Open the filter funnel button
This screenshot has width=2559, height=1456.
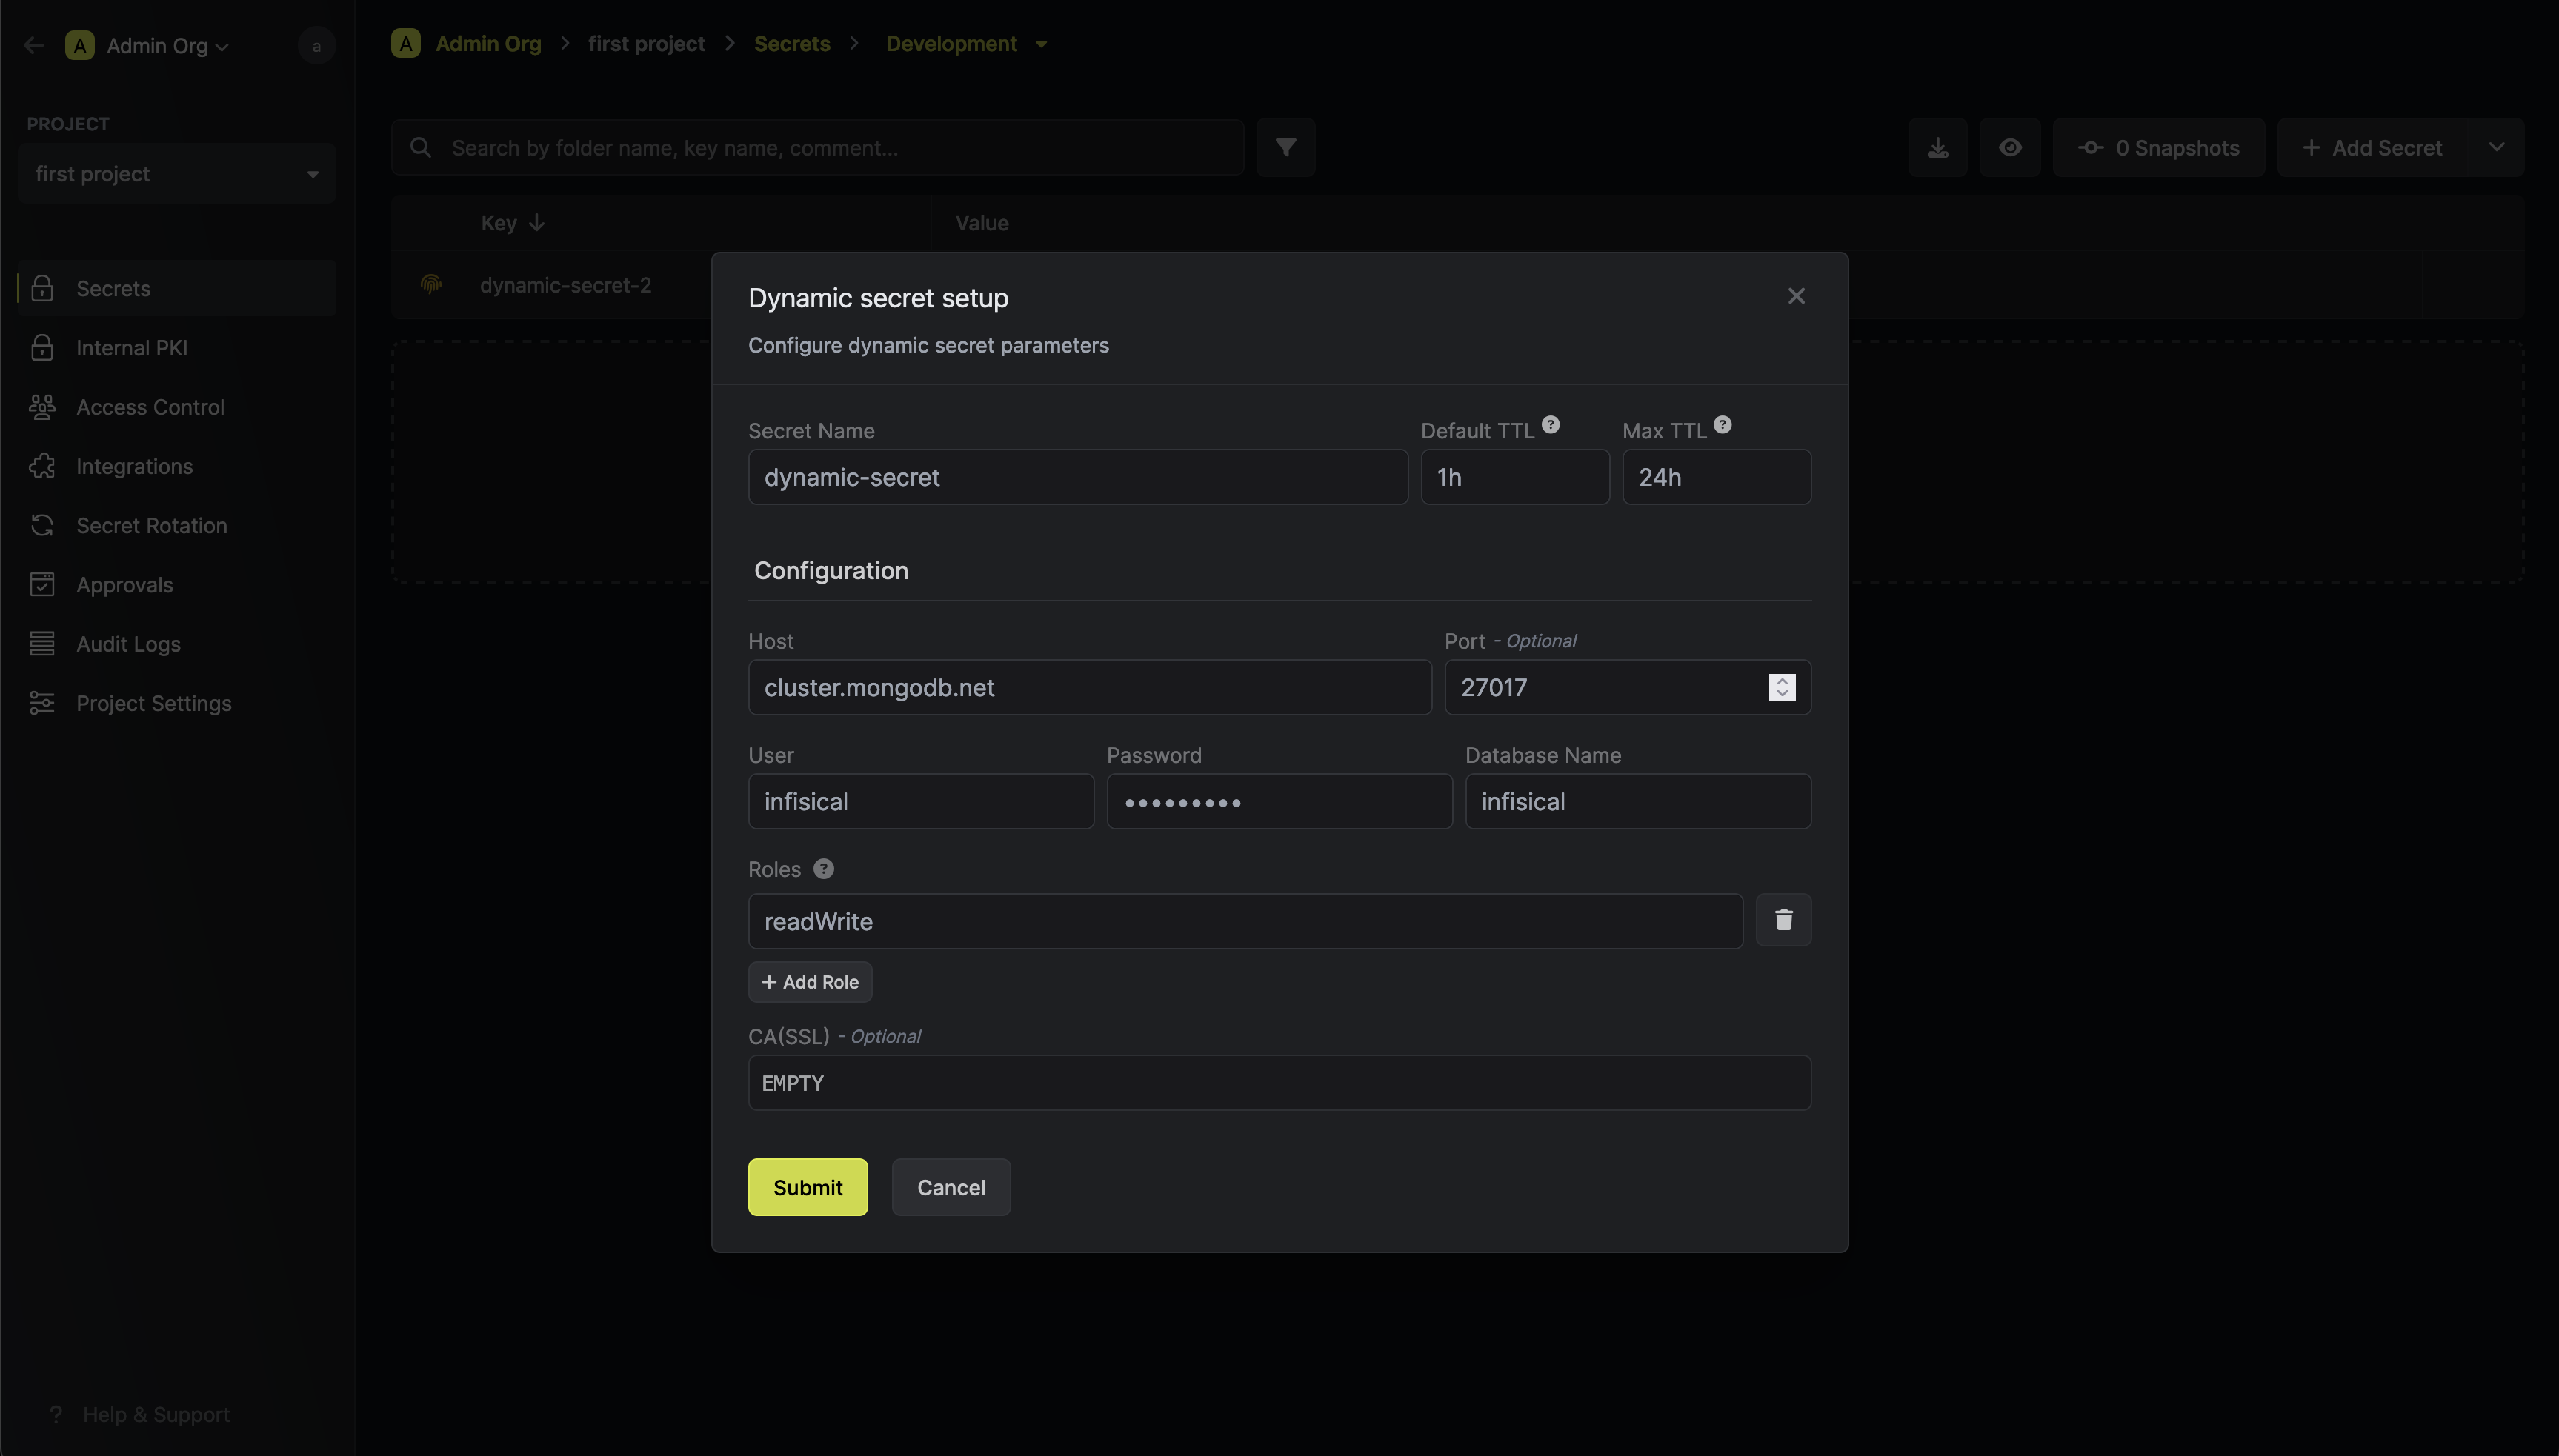[1285, 148]
